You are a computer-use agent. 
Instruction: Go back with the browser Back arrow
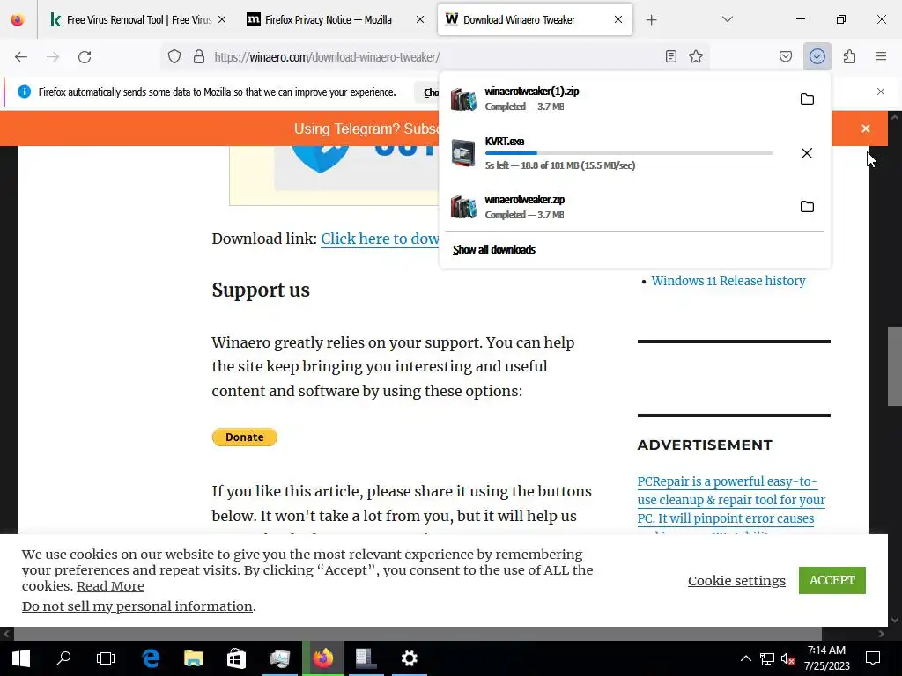click(21, 57)
